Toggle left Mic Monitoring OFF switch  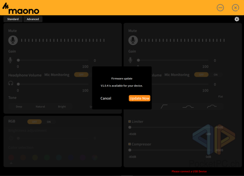(81, 75)
